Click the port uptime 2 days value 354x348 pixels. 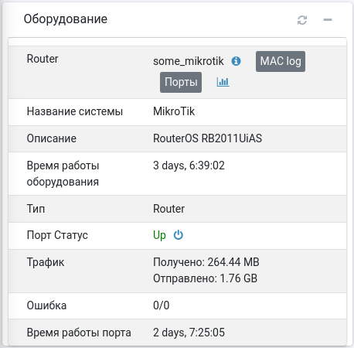click(189, 333)
